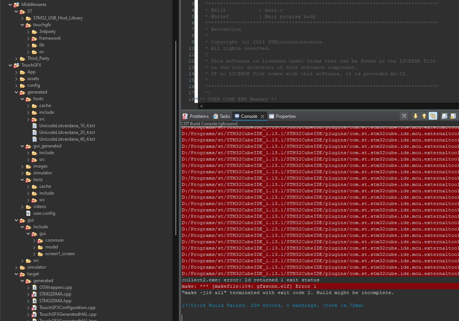
Task: Expand the STM32_USB_Host_Library folder
Action: (22, 18)
